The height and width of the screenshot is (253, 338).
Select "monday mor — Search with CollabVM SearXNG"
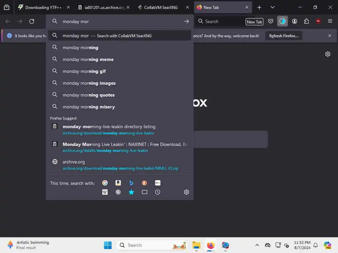point(119,36)
